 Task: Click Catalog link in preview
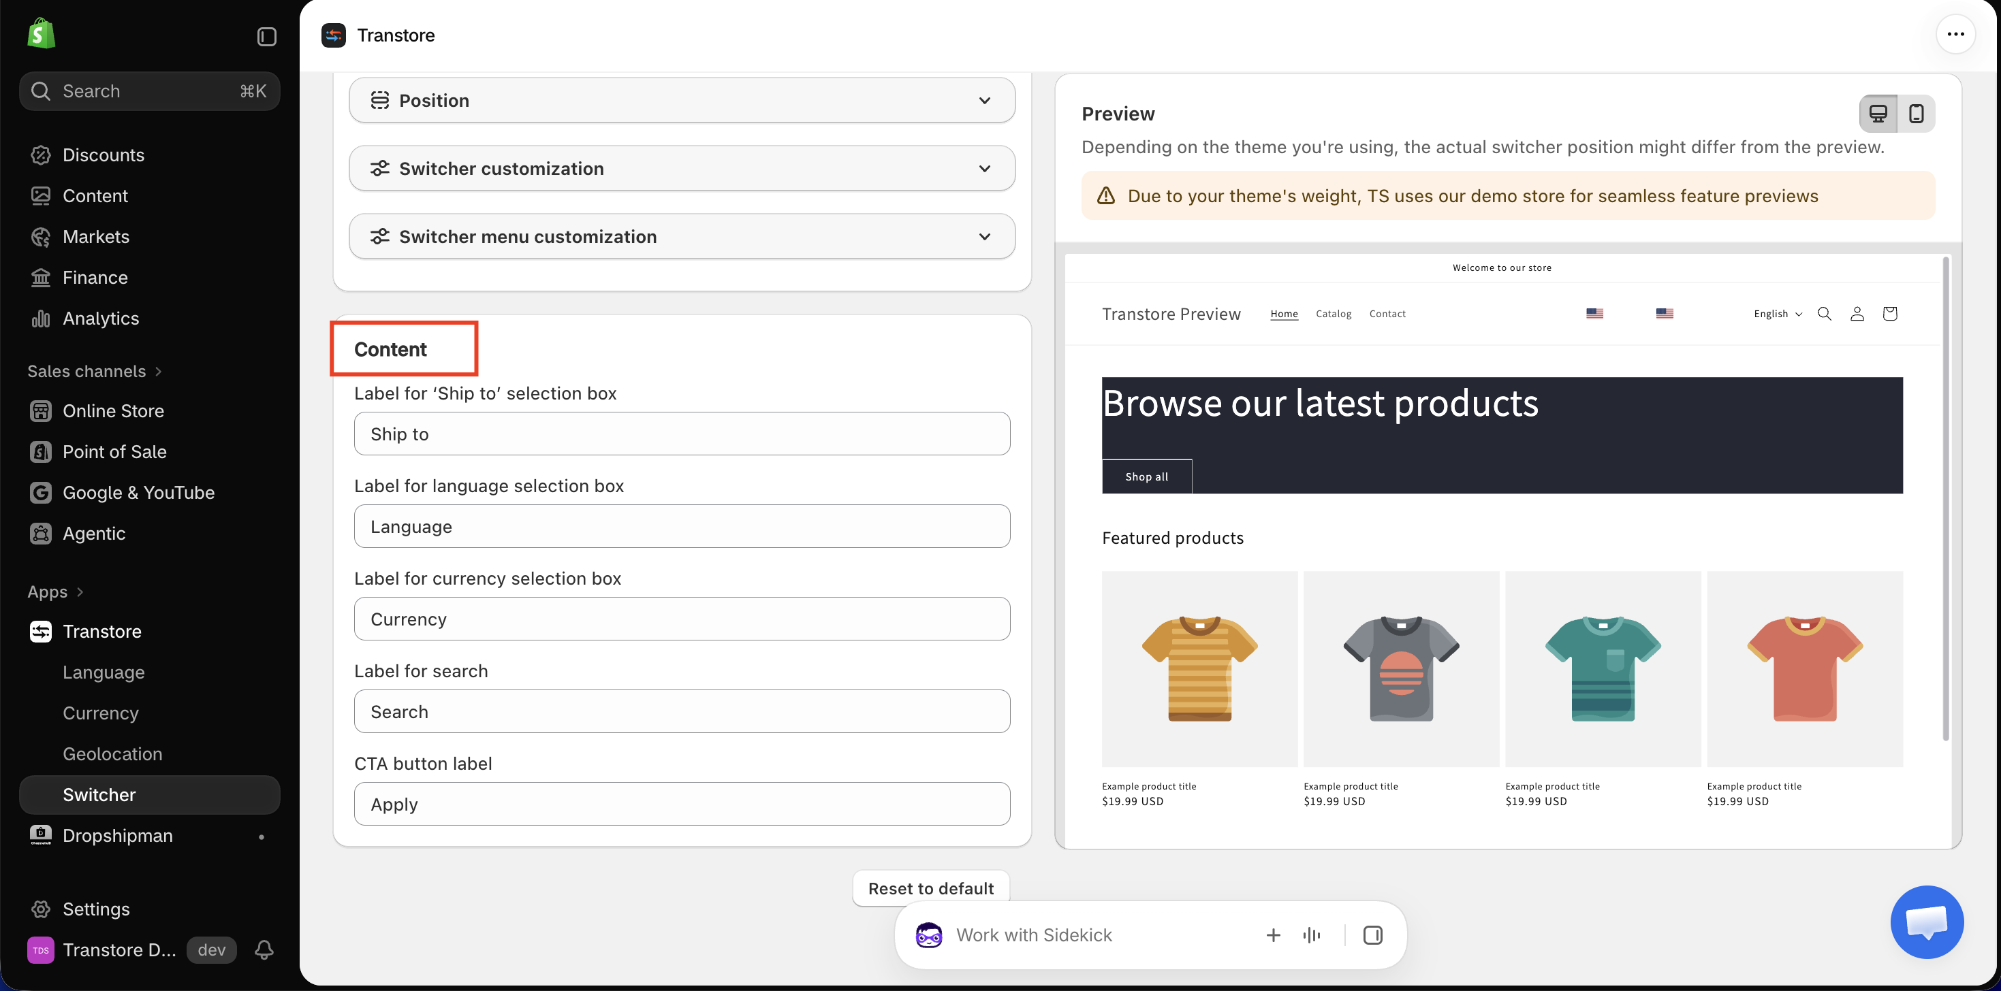pyautogui.click(x=1334, y=314)
